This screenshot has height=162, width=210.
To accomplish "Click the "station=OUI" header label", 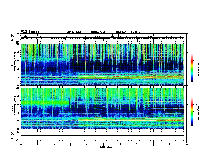I will pos(98,32).
